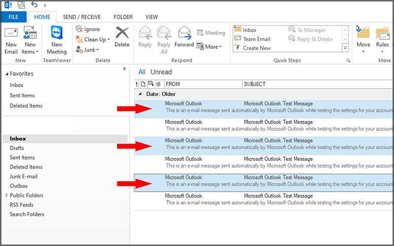The height and width of the screenshot is (246, 394).
Task: Sort by Importance column icon
Action: tap(136, 84)
